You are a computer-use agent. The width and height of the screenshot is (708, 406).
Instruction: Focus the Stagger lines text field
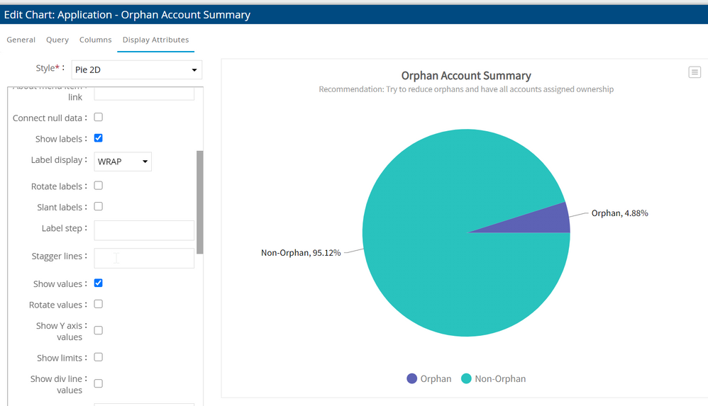click(144, 258)
